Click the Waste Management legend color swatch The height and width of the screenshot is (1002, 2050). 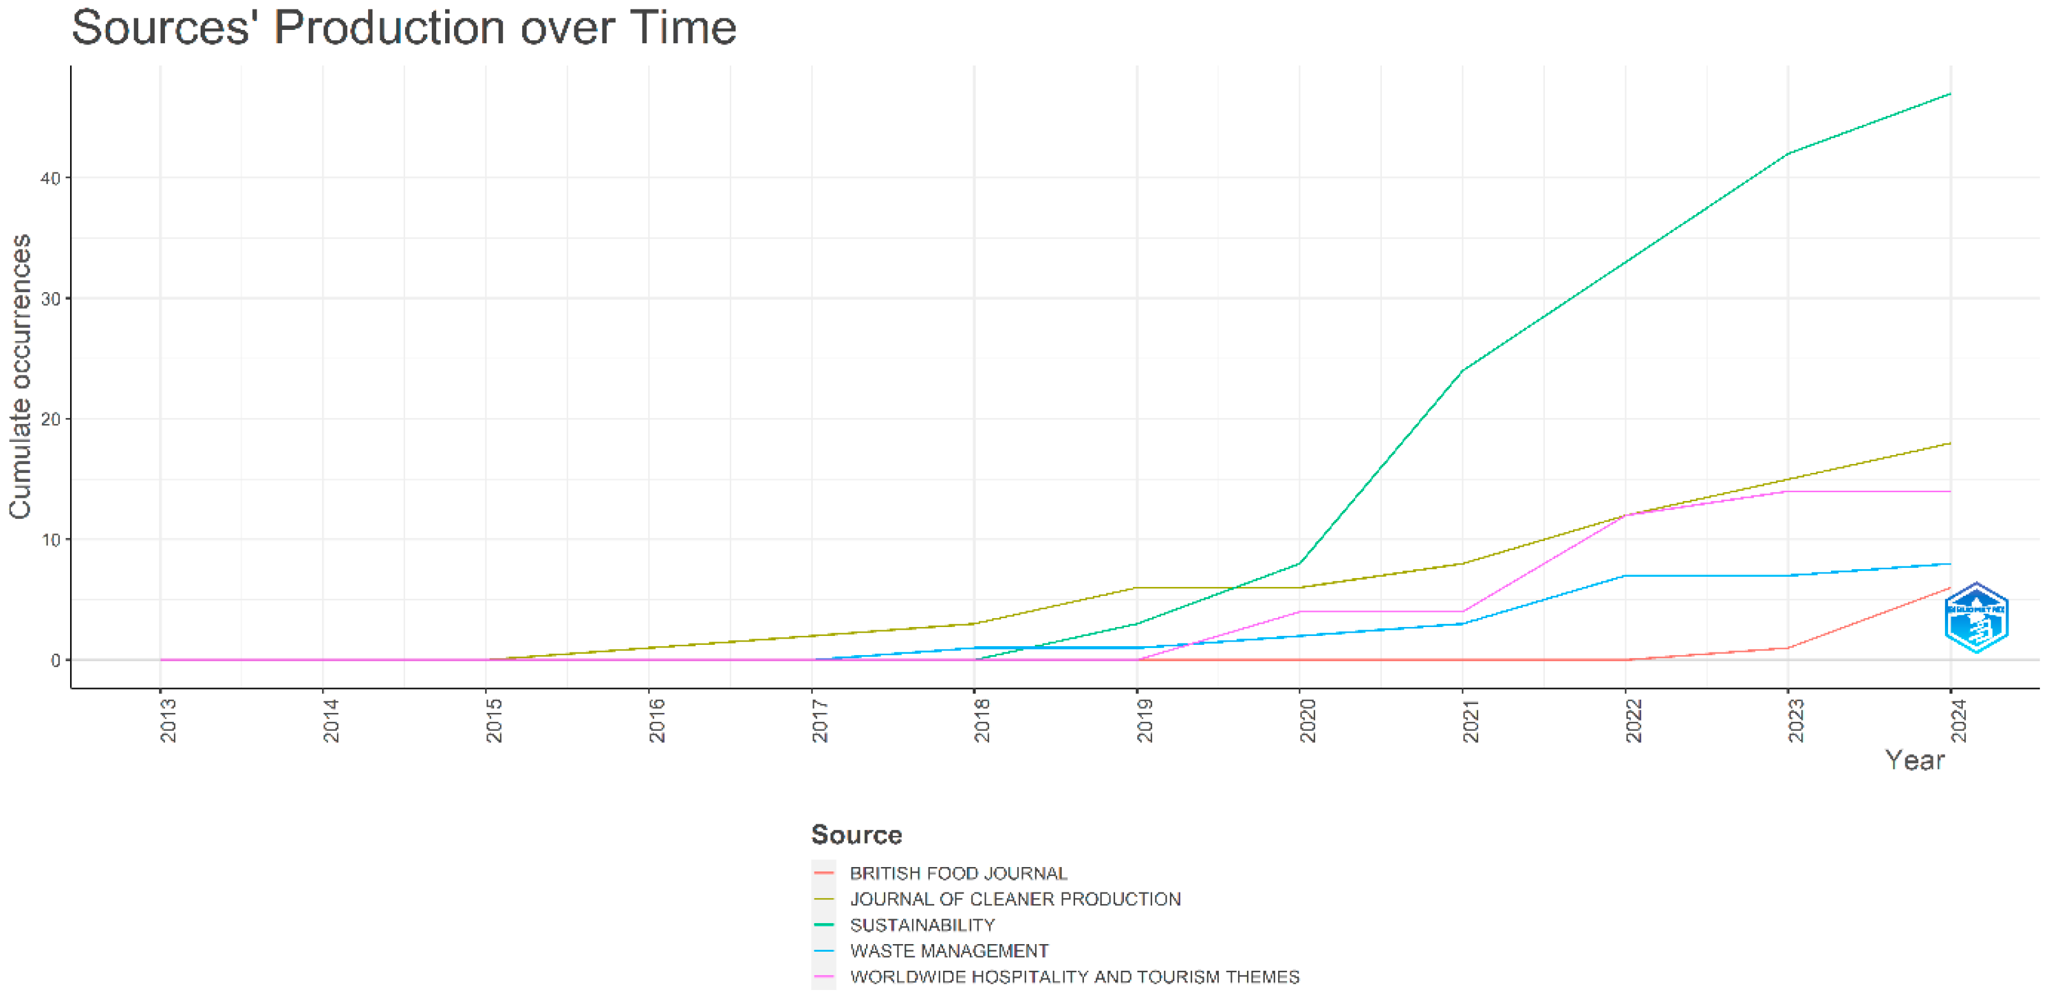coord(823,951)
